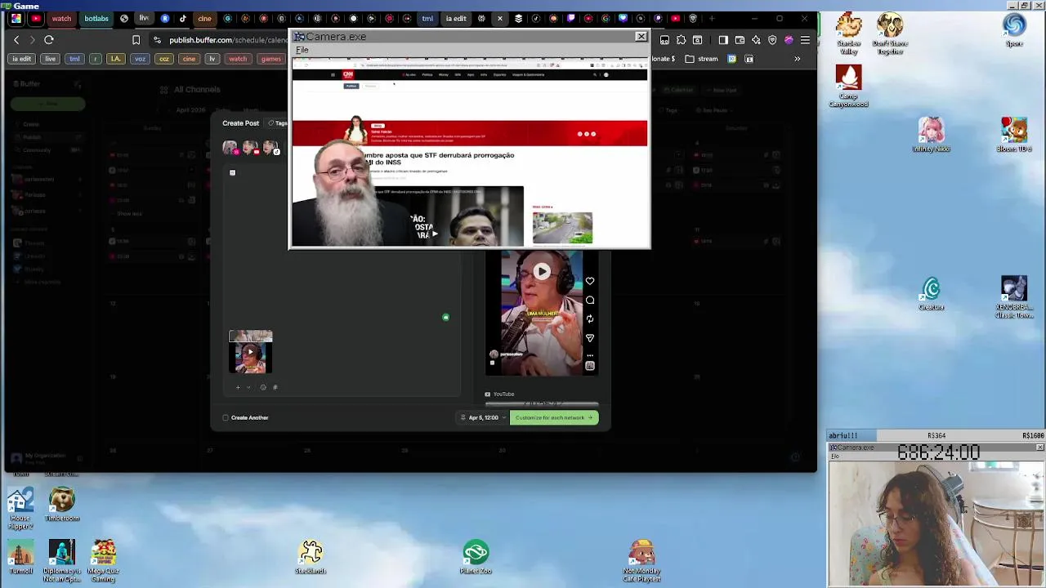Click the 686:24:00 timer text
The width and height of the screenshot is (1046, 588).
[x=938, y=452]
